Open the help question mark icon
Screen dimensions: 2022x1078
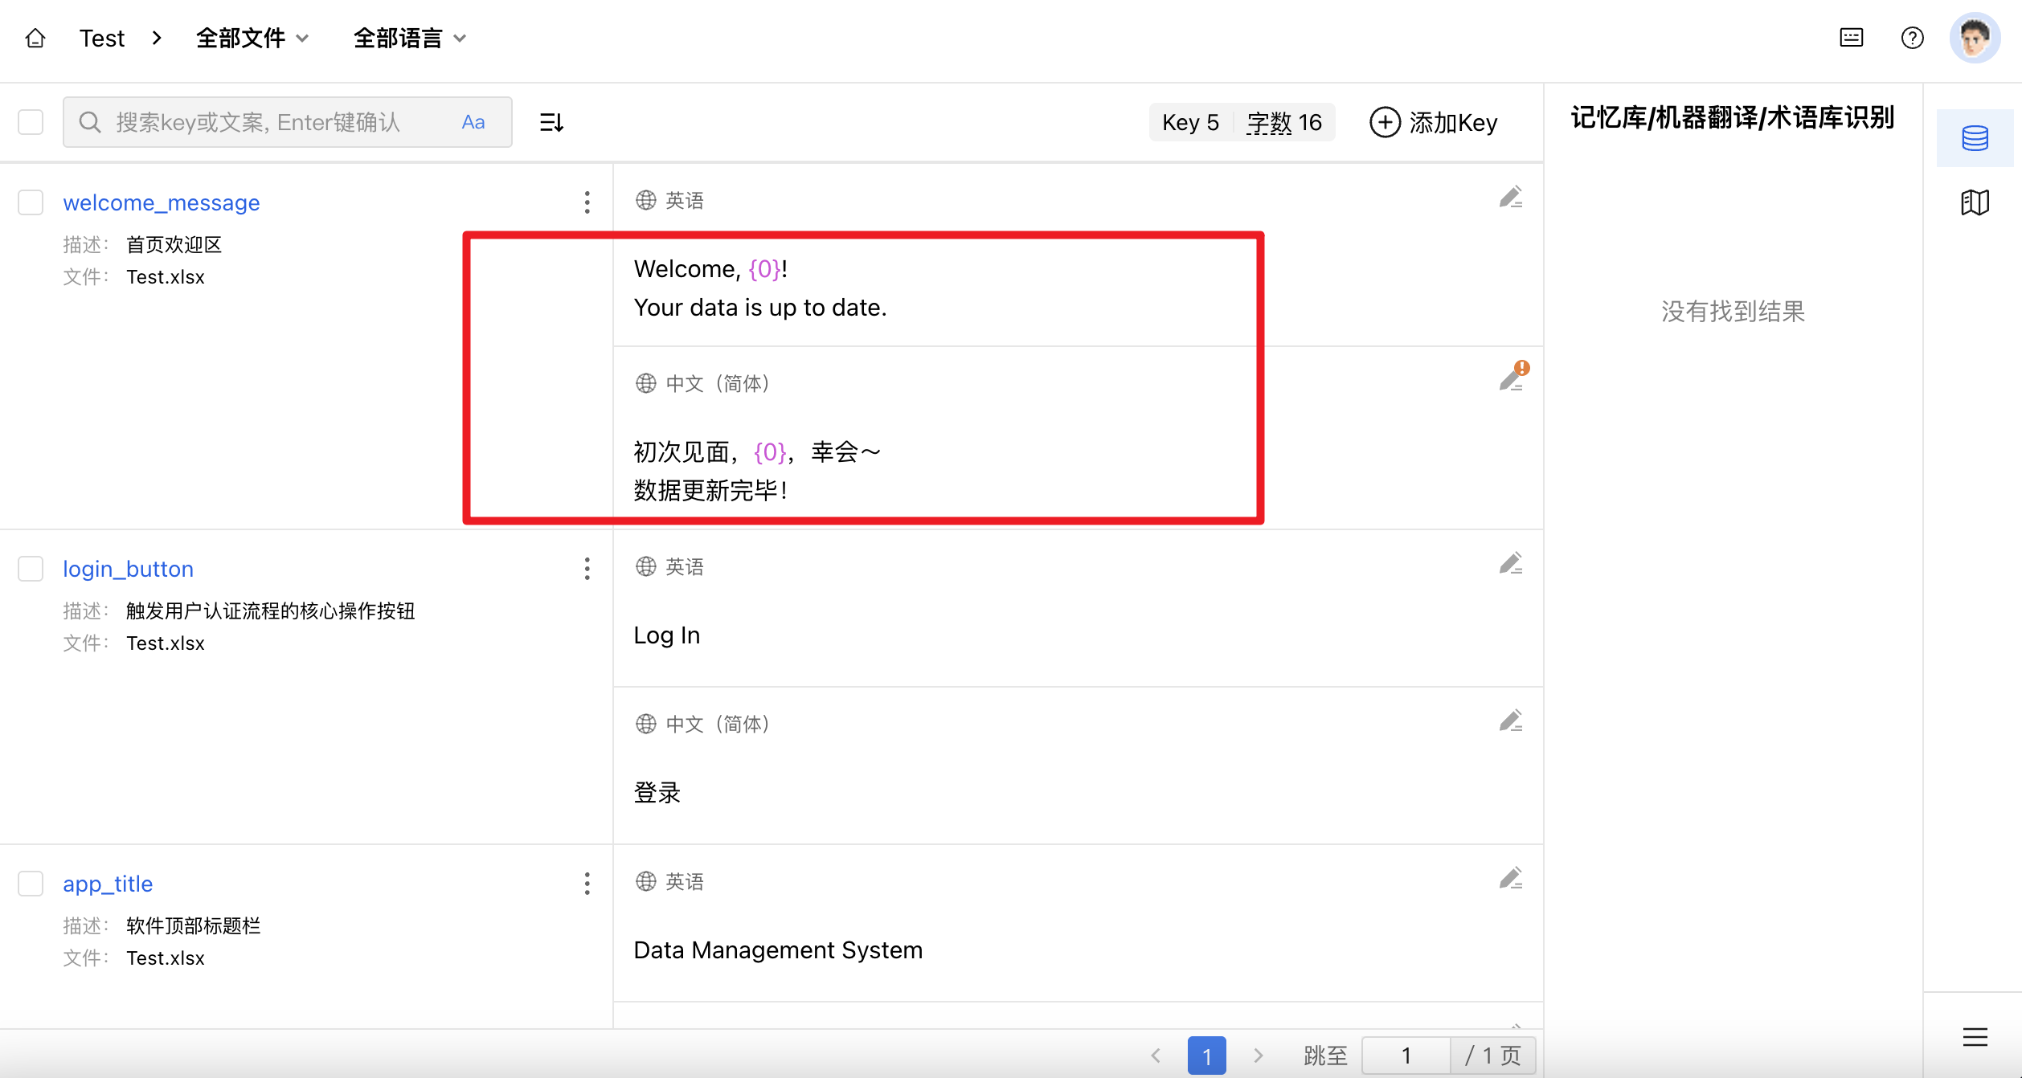tap(1913, 38)
